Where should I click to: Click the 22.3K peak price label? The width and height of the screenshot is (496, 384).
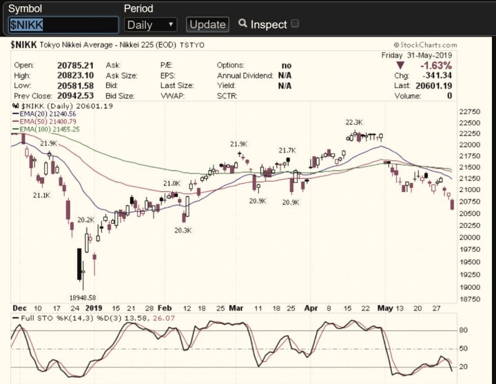pos(354,122)
